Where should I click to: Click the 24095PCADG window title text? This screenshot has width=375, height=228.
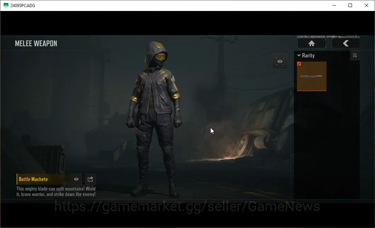pos(23,6)
